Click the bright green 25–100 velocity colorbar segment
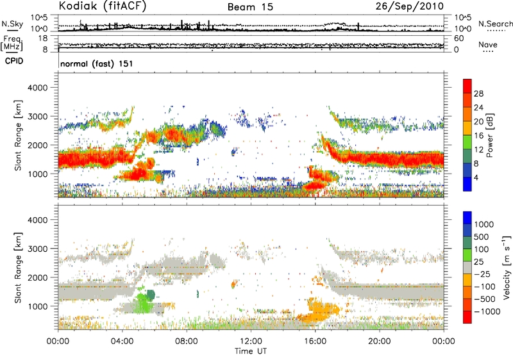Screen dimensions: 513x355 coord(467,255)
